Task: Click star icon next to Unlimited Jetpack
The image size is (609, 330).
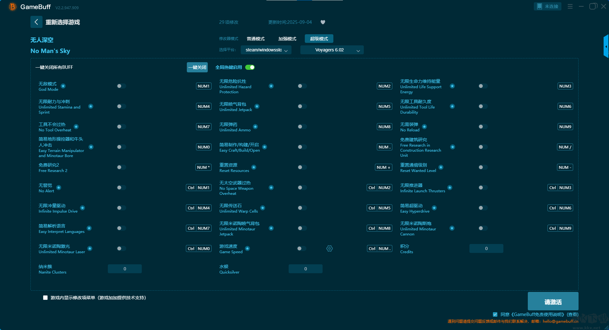Action: click(x=257, y=106)
